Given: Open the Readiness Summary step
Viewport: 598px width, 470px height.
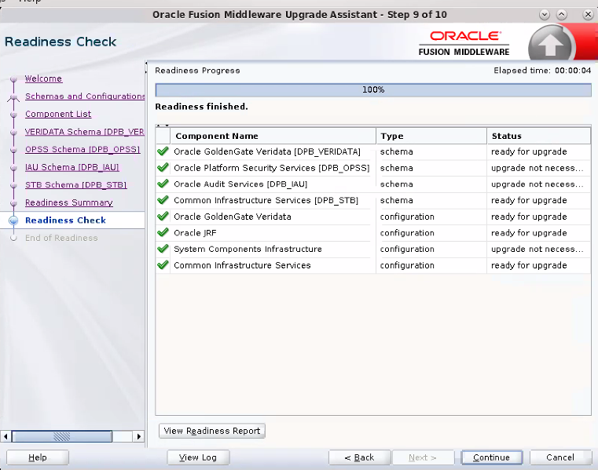Looking at the screenshot, I should coord(69,202).
